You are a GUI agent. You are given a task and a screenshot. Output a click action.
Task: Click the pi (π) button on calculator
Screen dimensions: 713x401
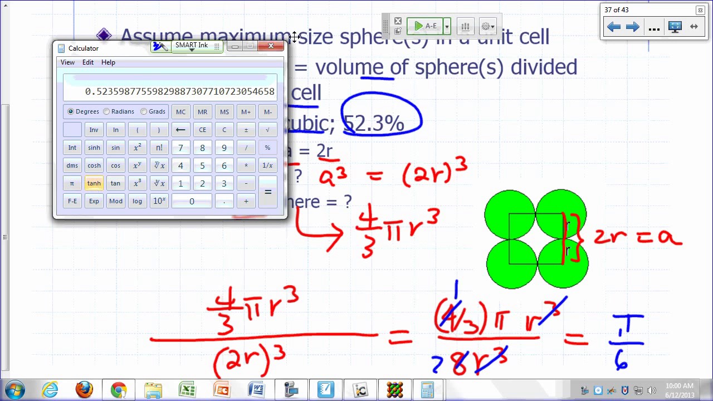[72, 183]
